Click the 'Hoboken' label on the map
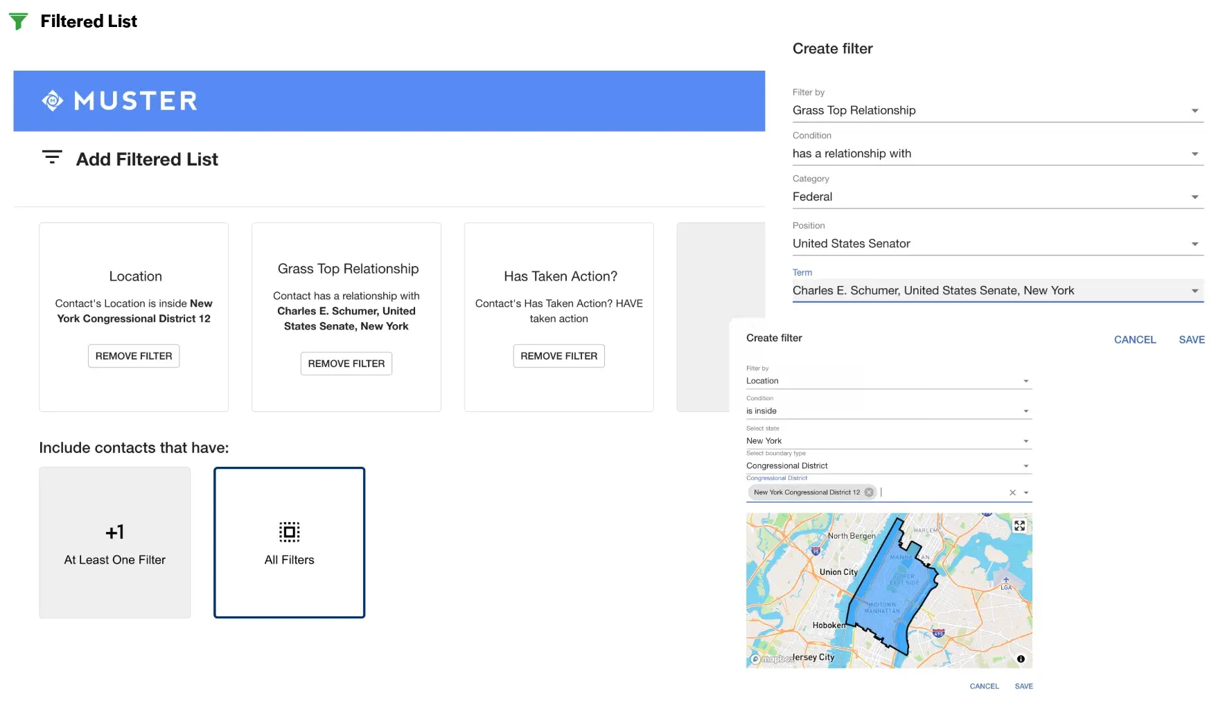Screen dimensions: 1232x705 tap(828, 625)
